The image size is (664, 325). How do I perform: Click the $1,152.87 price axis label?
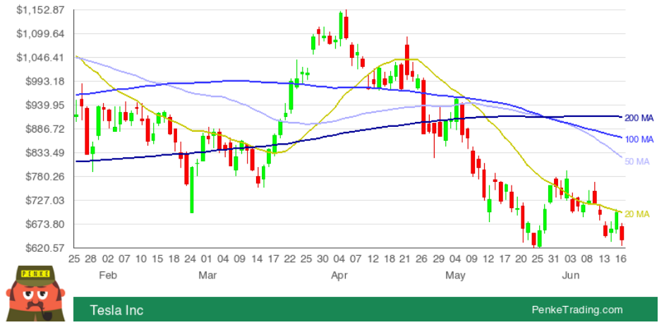tap(40, 9)
